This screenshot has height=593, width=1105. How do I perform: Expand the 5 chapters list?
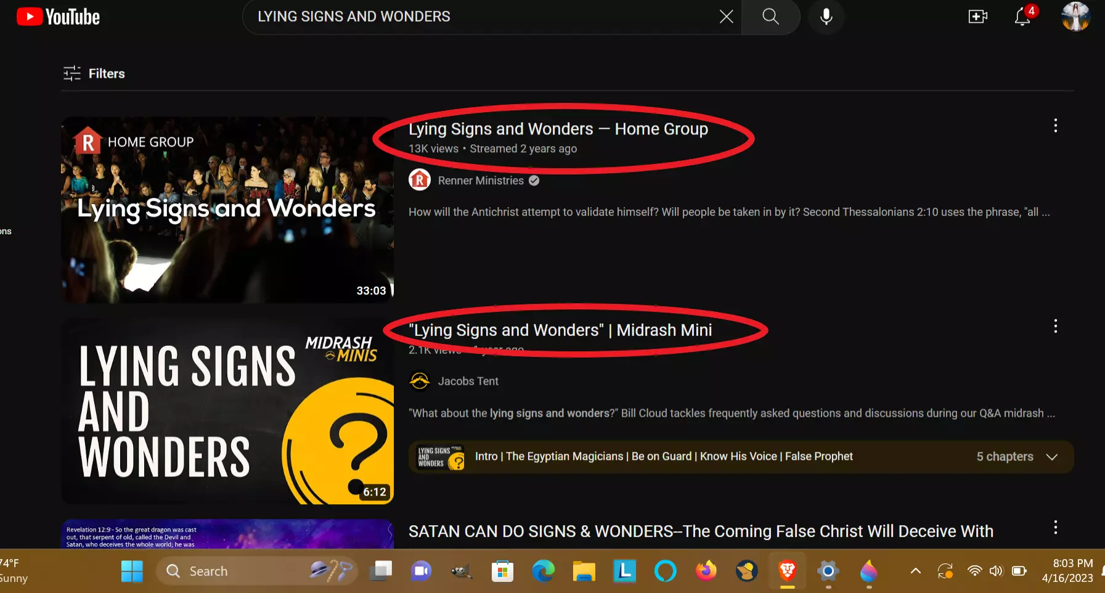tap(1051, 457)
